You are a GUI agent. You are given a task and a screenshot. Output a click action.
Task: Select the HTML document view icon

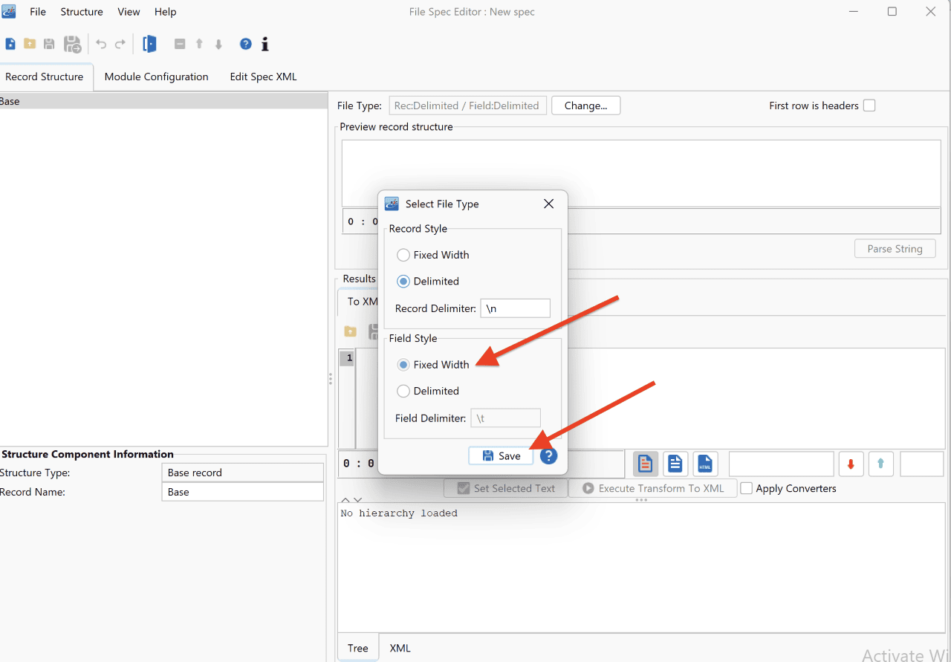pos(705,464)
